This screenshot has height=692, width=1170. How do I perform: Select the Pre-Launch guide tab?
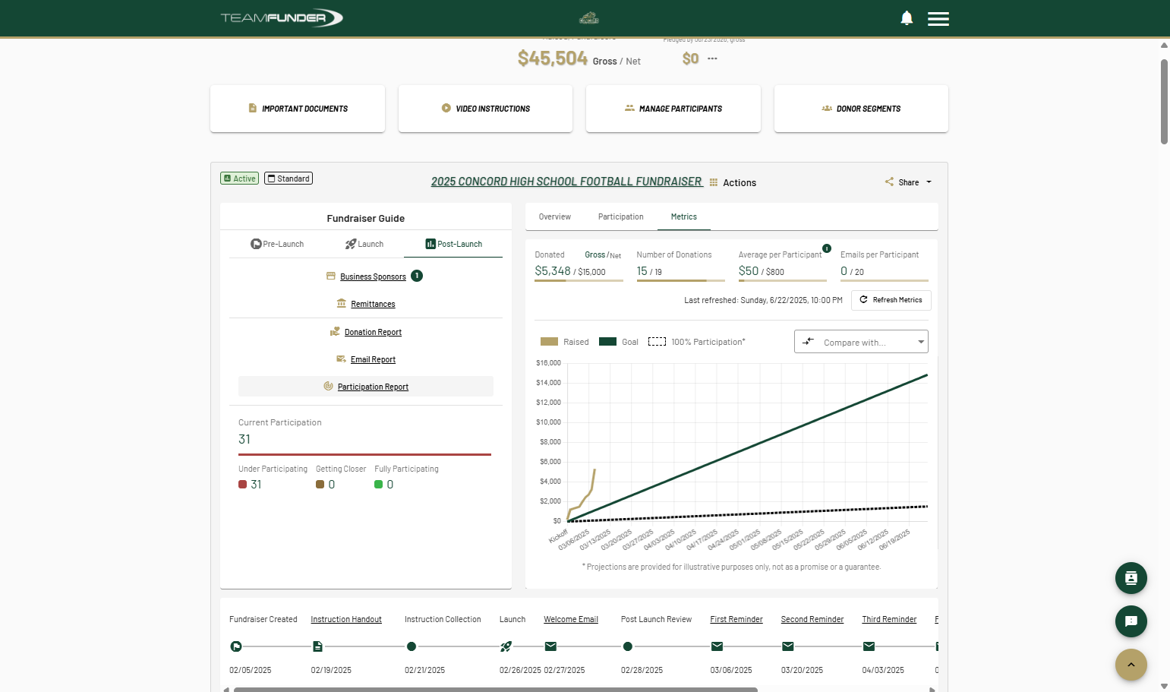tap(277, 244)
